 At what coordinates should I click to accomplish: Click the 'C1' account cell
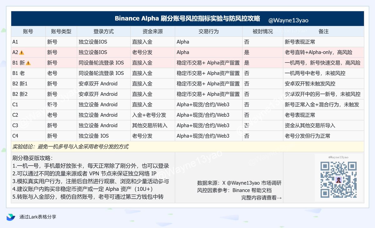28,104
